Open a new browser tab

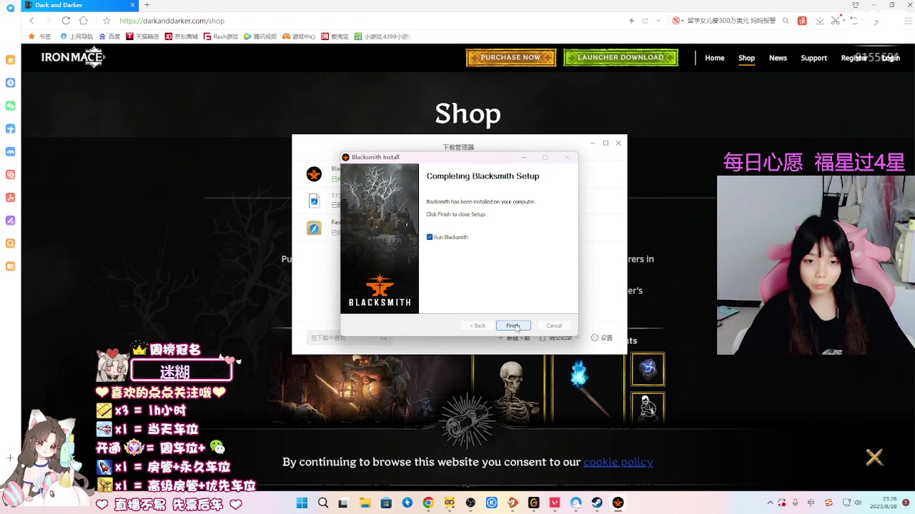[x=147, y=5]
